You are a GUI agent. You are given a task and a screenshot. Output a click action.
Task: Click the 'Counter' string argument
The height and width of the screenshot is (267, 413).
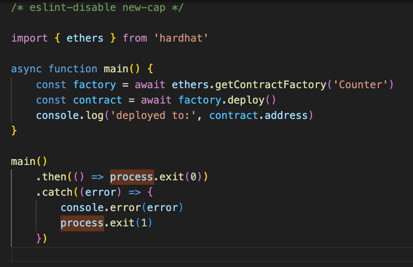point(360,84)
